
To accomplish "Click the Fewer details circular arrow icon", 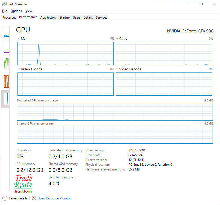I will click(x=5, y=198).
